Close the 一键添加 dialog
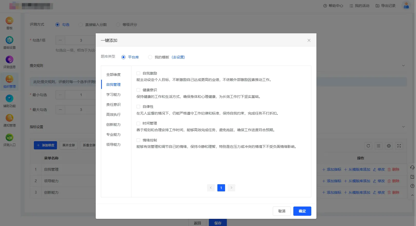 309,40
